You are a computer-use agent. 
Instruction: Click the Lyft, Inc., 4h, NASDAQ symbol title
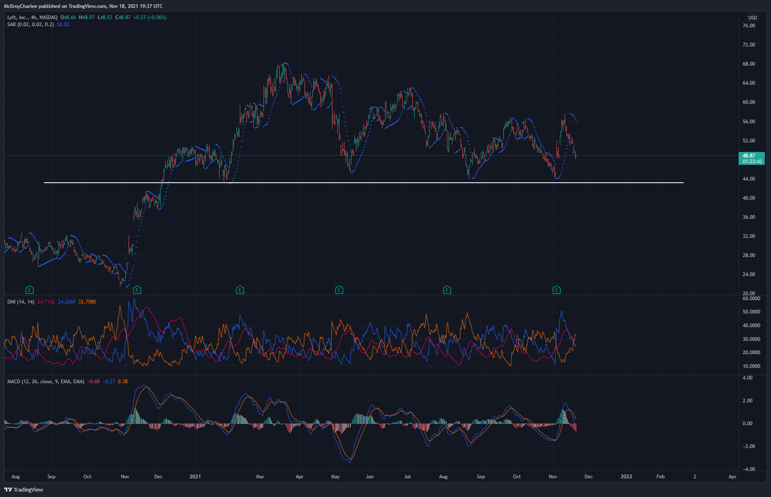(32, 17)
